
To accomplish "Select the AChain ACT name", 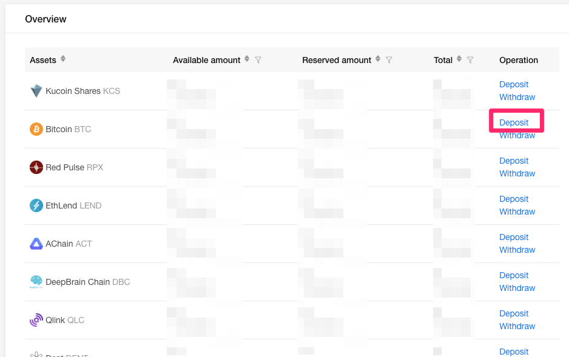I will click(x=69, y=244).
